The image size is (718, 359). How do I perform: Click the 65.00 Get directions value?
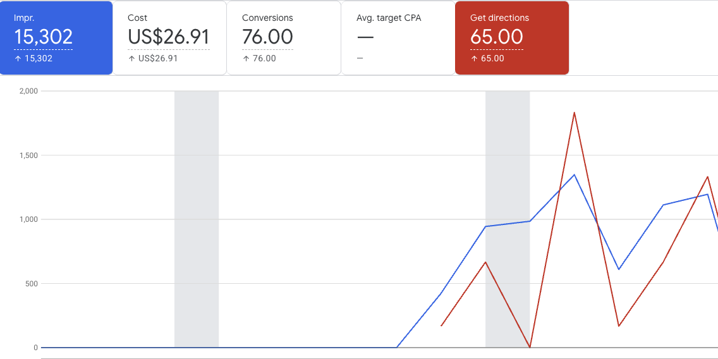pos(496,37)
